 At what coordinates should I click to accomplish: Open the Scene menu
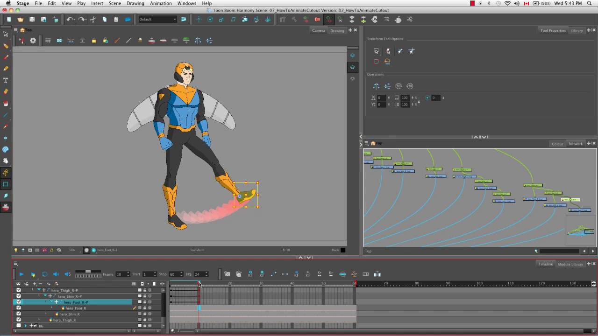[115, 3]
